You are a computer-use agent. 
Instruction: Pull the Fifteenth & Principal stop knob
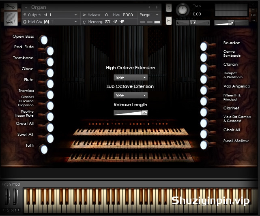pos(204,101)
